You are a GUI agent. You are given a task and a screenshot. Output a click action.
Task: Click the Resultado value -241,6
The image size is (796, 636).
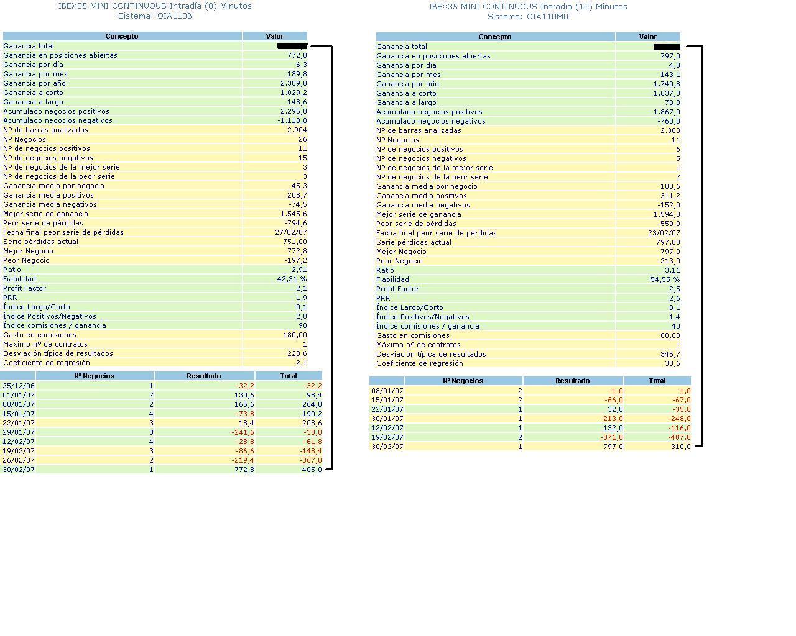coord(243,432)
